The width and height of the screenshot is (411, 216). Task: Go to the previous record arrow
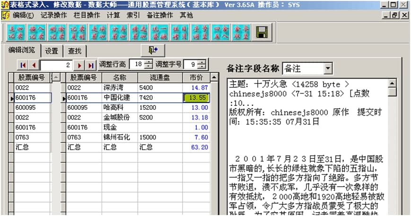click(34, 65)
